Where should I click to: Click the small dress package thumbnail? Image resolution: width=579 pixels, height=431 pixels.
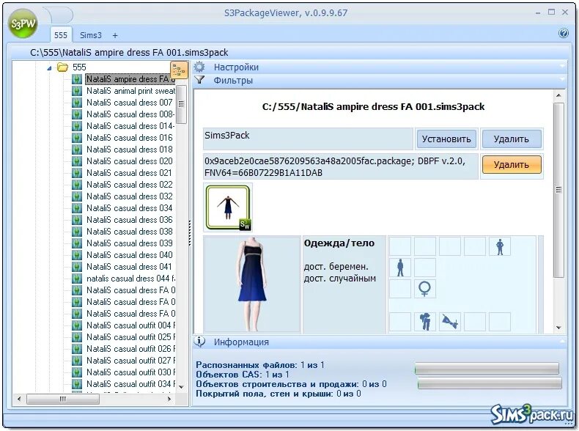(228, 207)
